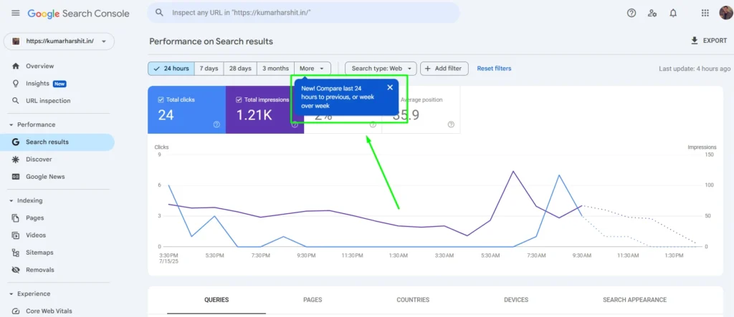
Task: Switch to the COUNTRIES tab
Action: 413,300
